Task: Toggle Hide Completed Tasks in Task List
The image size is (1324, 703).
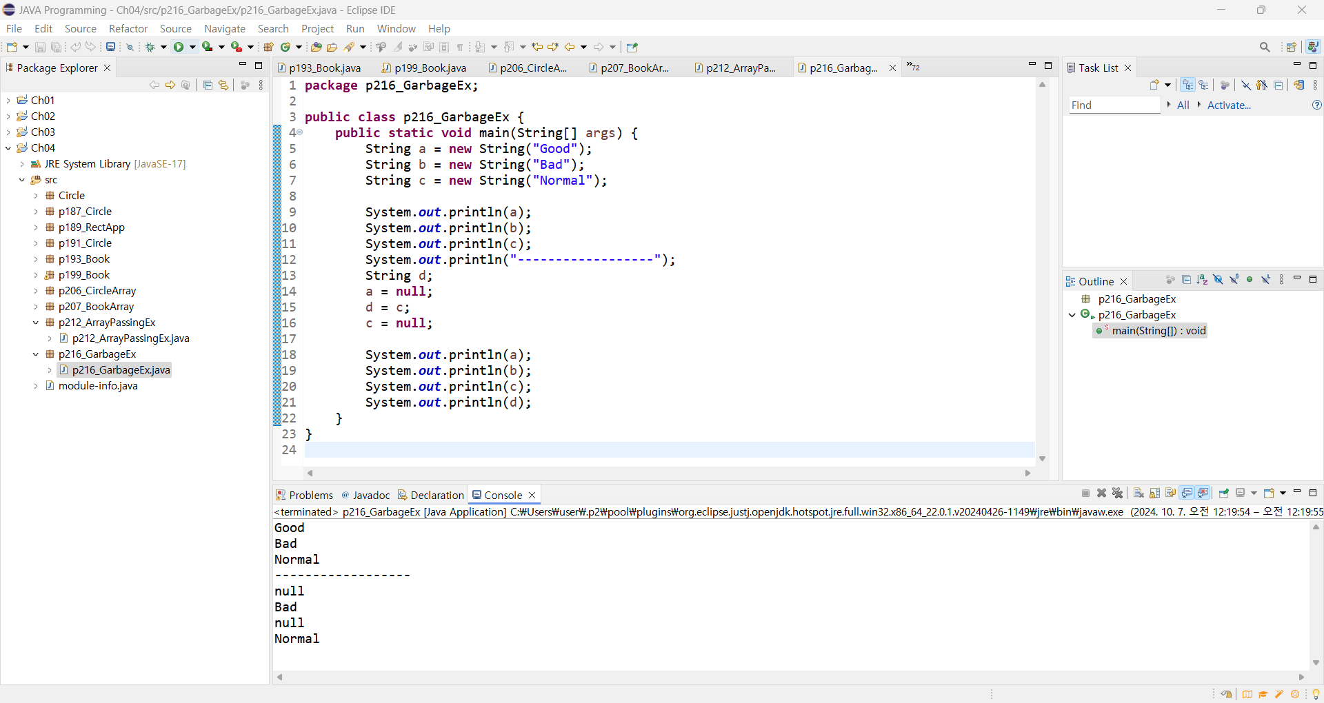Action: pos(1246,85)
